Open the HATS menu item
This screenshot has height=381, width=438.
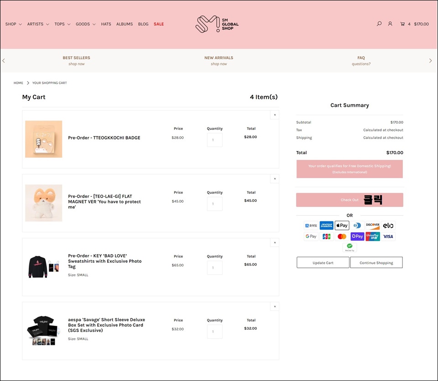point(106,24)
